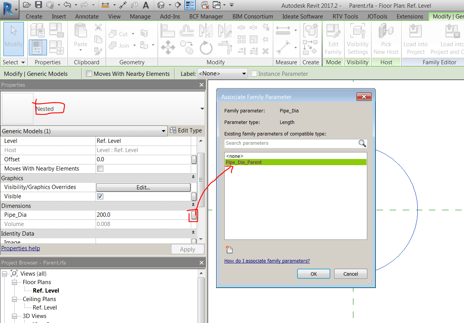Click Cancel in Associate Family Parameter dialog
Screen dimensions: 464x323
pos(351,274)
